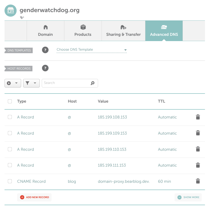
Task: Delete the first A Record using trash icon
Action: pos(198,117)
